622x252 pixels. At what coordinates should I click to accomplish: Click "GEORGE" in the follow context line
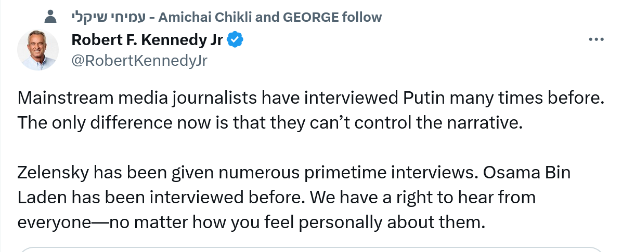(x=310, y=18)
